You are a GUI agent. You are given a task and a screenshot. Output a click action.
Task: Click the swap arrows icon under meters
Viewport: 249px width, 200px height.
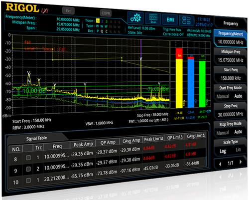(209, 111)
